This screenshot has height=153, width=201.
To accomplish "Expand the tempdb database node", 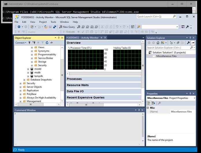I will 28,76.
